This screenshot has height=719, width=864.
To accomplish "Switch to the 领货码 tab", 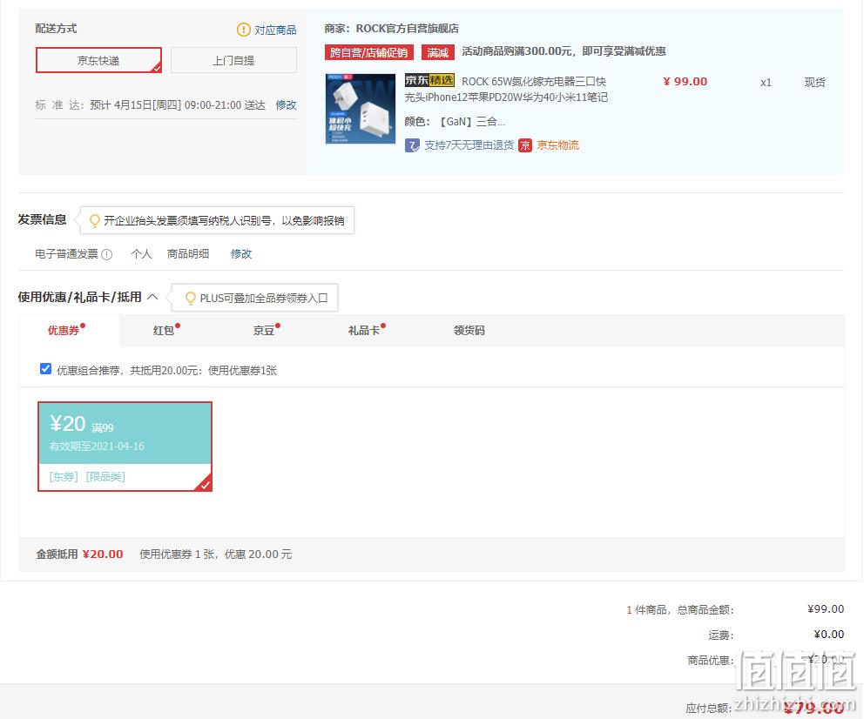I will [469, 330].
